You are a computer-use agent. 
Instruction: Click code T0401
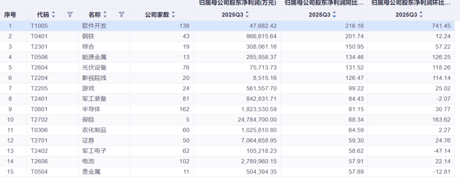pos(39,36)
